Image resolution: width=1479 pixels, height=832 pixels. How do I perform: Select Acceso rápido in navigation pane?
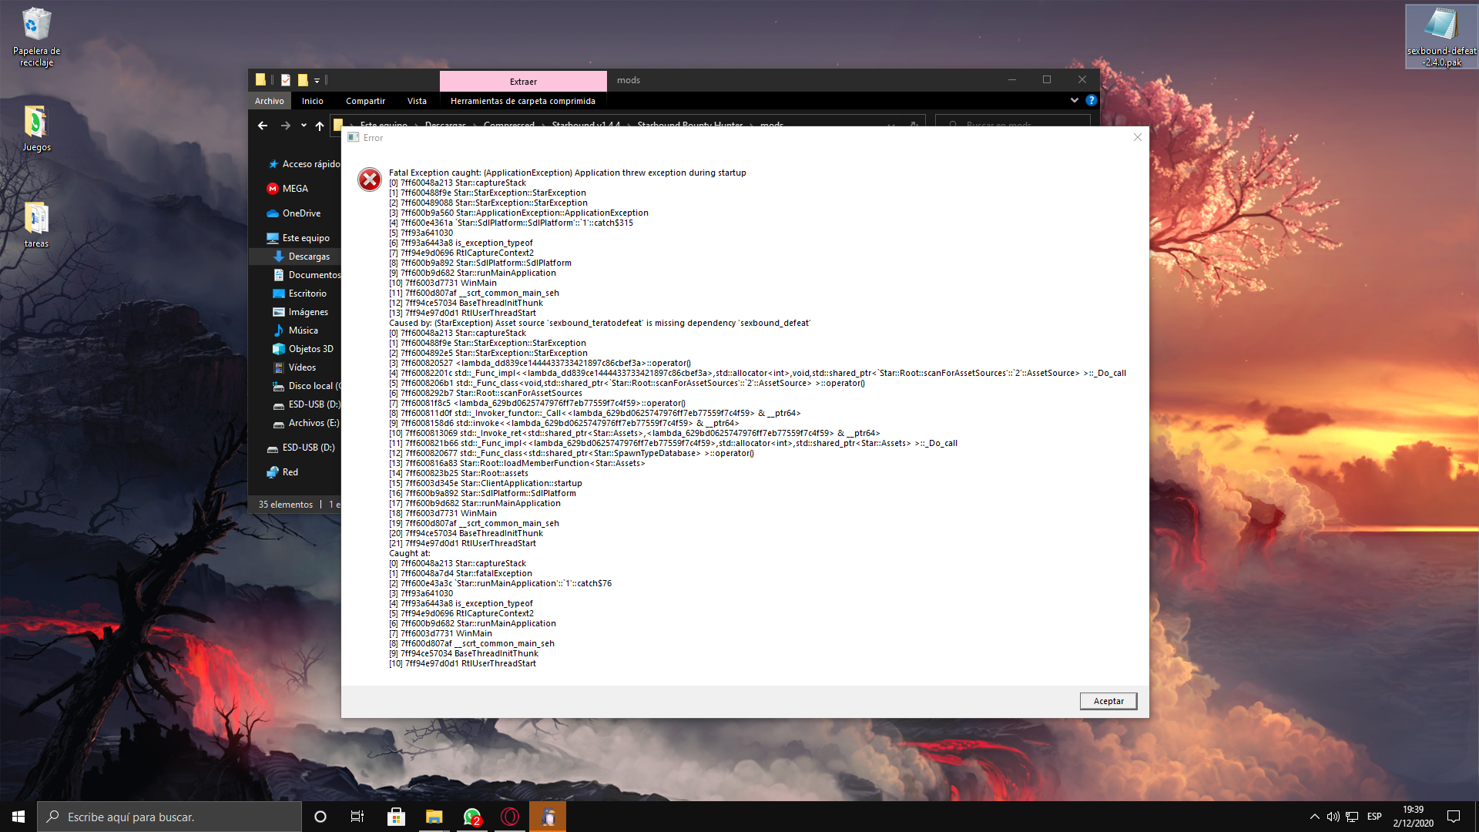(x=304, y=164)
